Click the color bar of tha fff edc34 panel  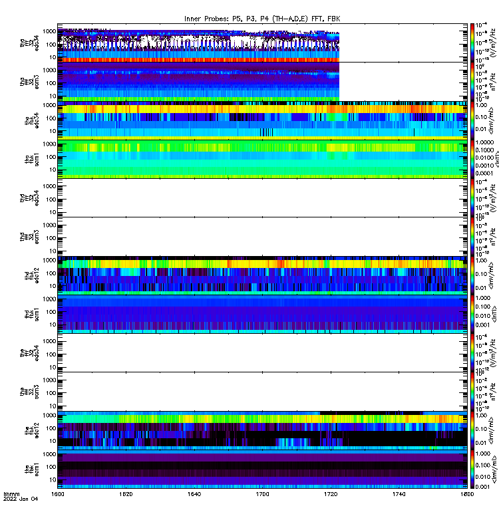click(472, 43)
